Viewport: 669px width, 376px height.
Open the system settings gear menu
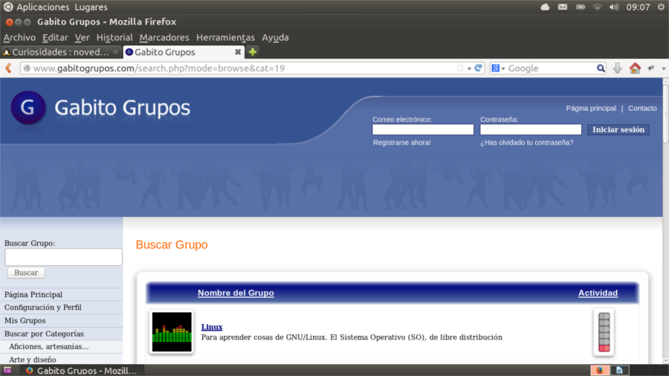pyautogui.click(x=661, y=7)
